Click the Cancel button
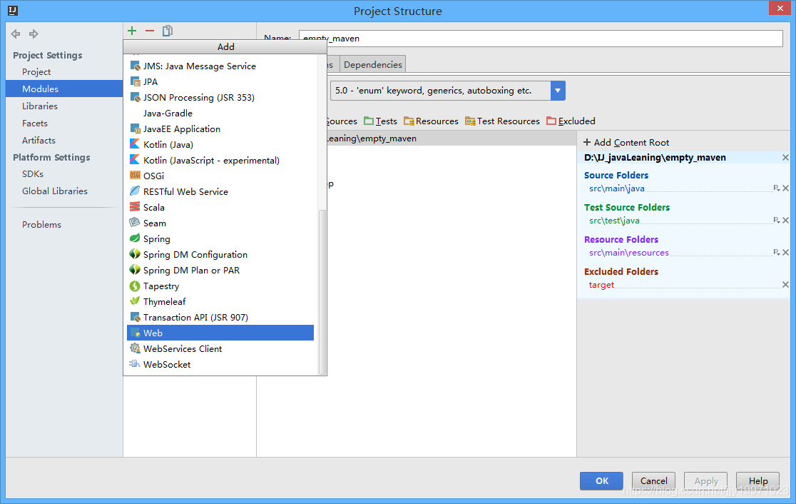Image resolution: width=796 pixels, height=504 pixels. [x=653, y=480]
